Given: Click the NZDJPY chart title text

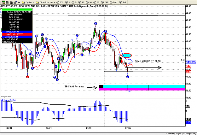Looking at the screenshot, I should point(54,6).
